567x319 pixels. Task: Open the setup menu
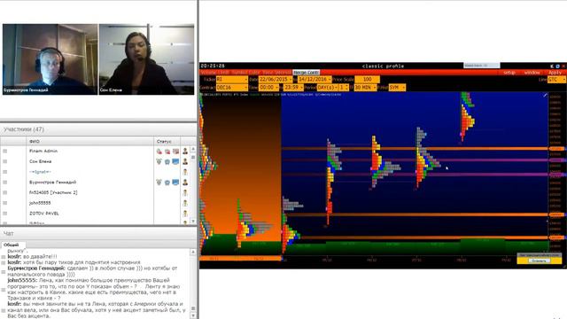click(x=509, y=73)
